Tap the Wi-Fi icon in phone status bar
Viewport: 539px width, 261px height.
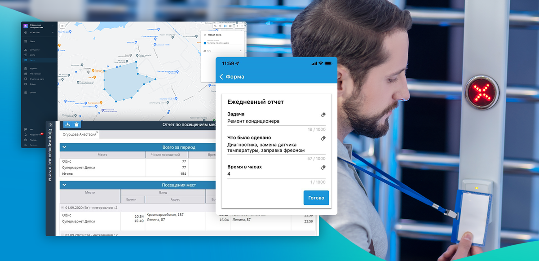click(321, 63)
